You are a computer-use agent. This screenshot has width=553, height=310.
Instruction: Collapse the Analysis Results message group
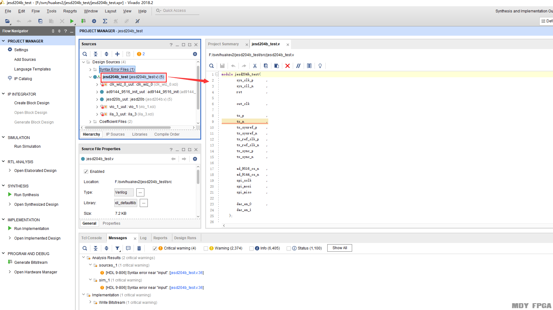tap(84, 258)
